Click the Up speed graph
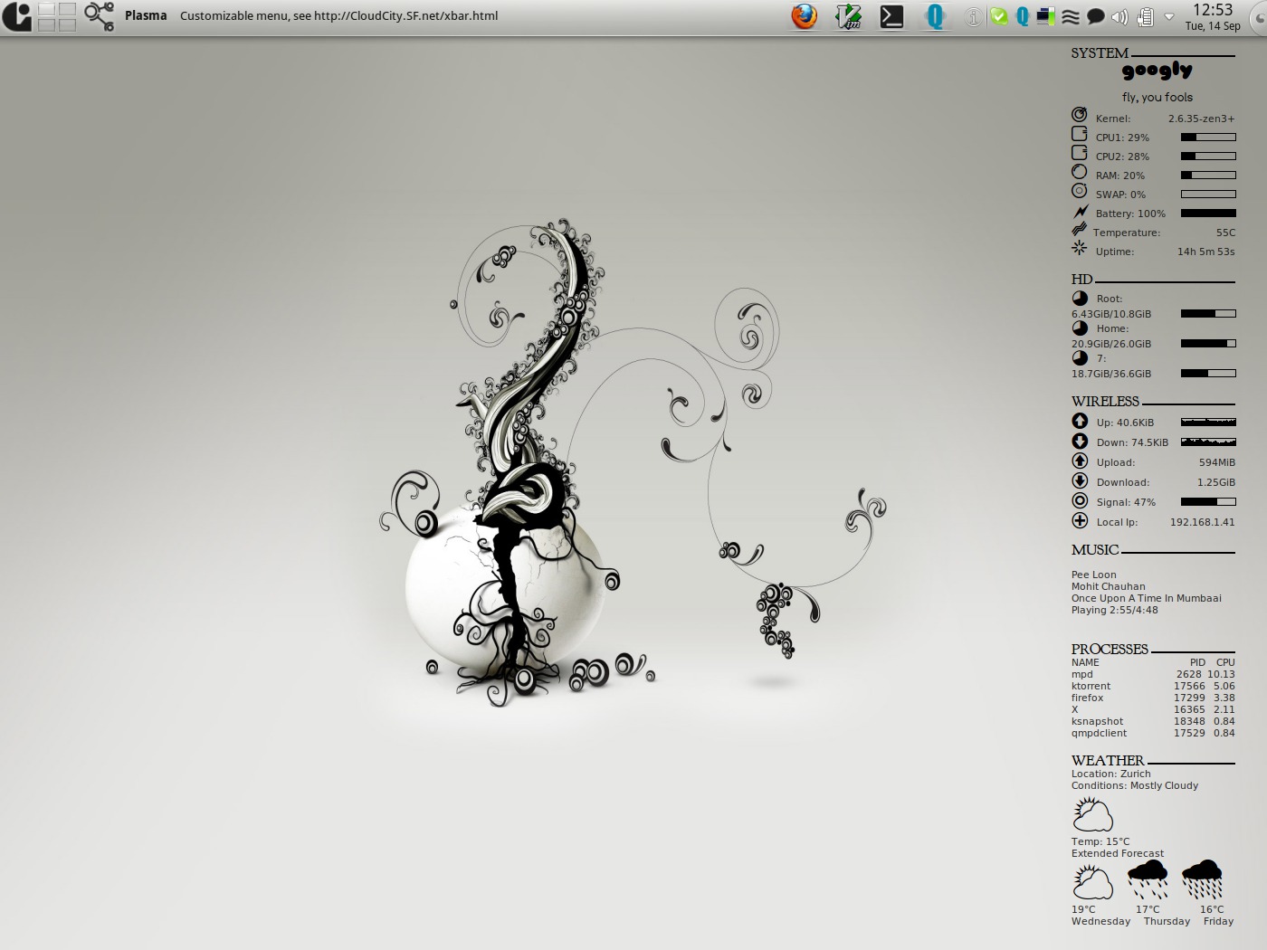This screenshot has height=950, width=1267. click(1208, 422)
